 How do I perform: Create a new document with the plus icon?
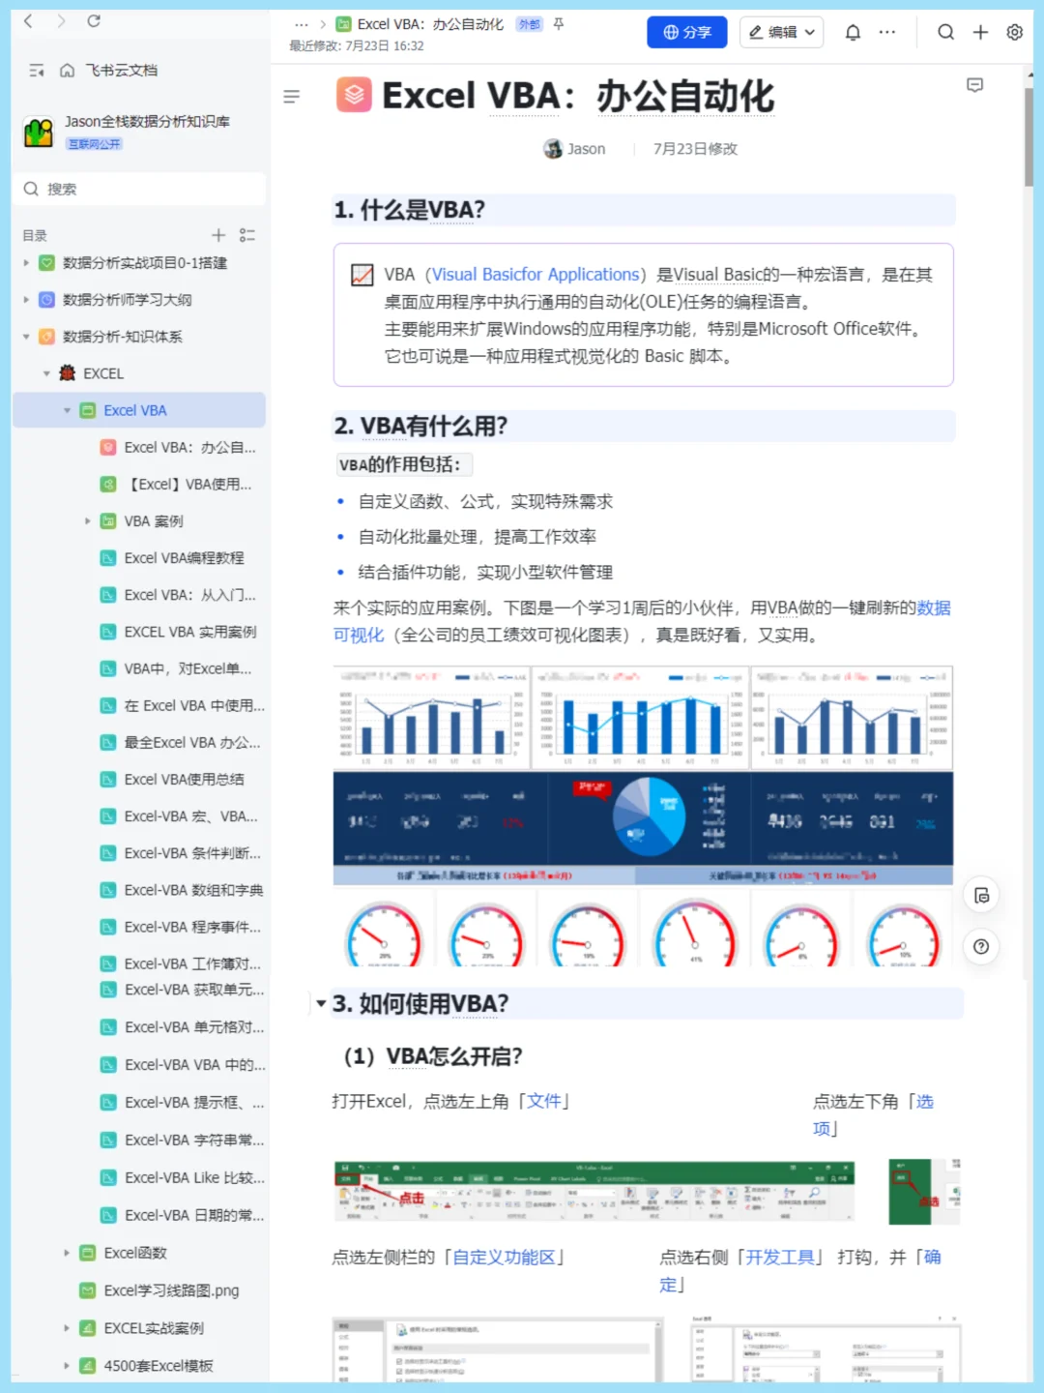tap(979, 32)
